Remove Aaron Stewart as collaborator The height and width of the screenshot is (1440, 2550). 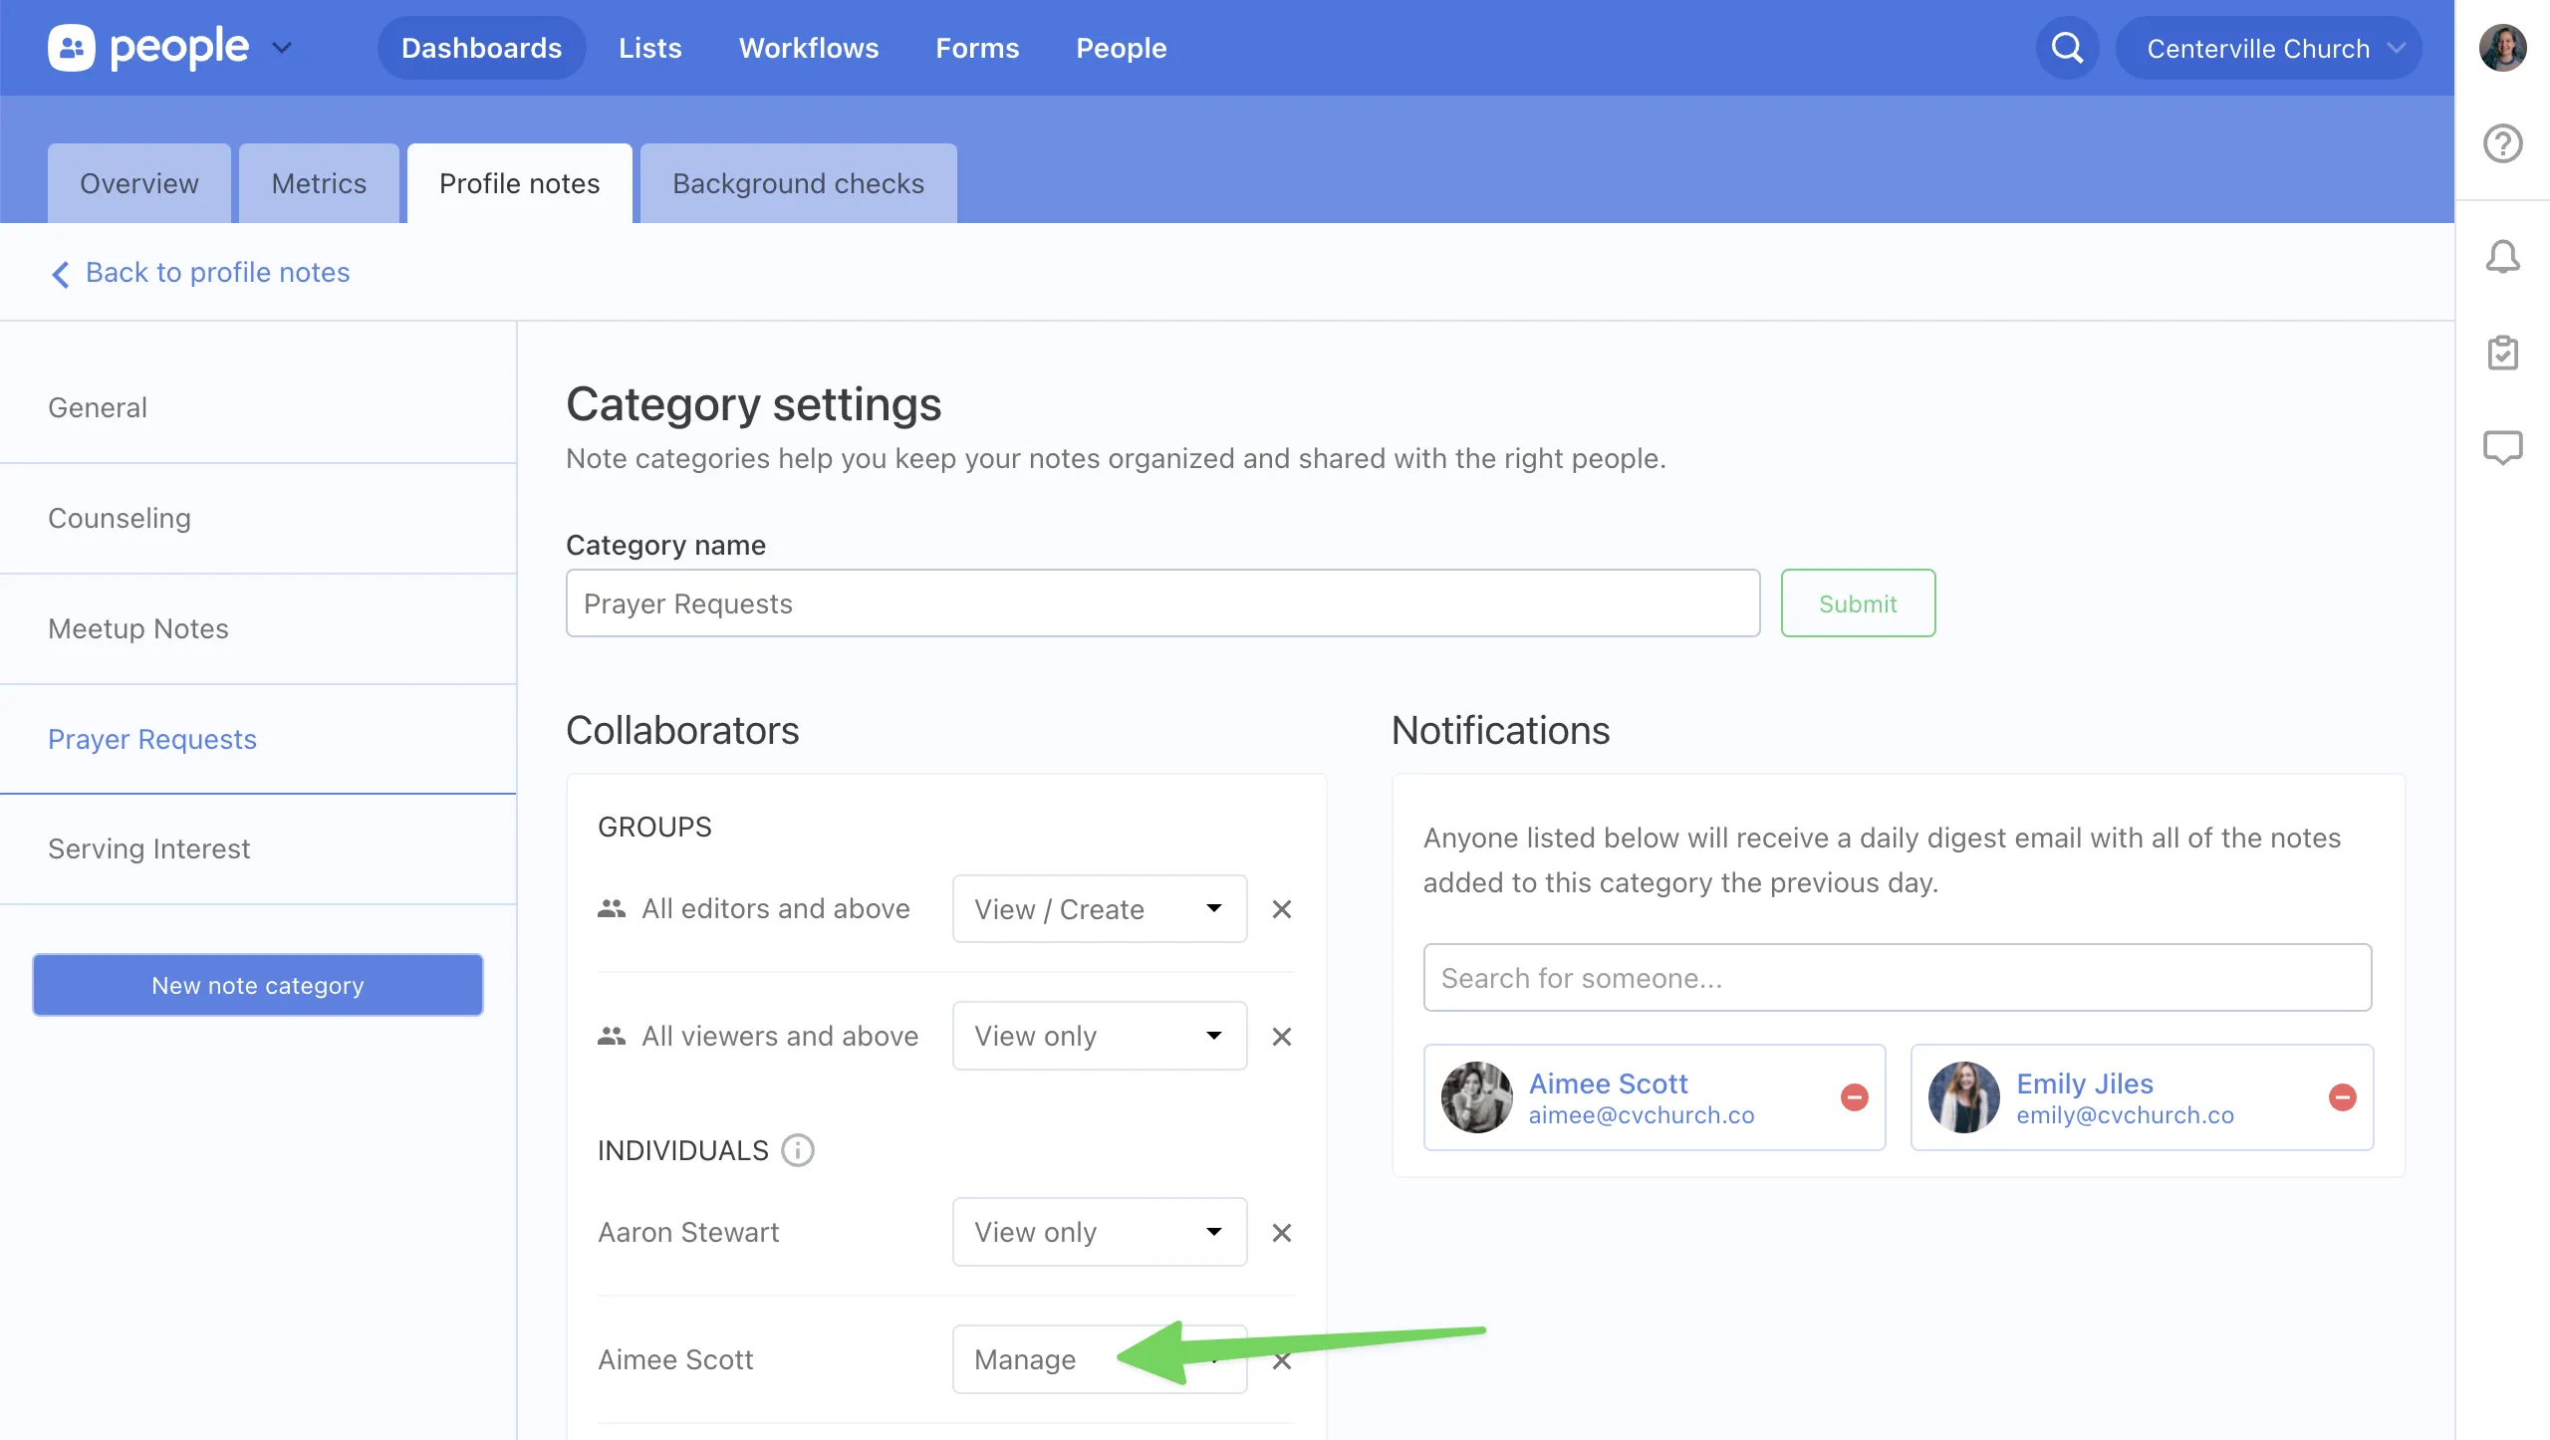tap(1282, 1233)
